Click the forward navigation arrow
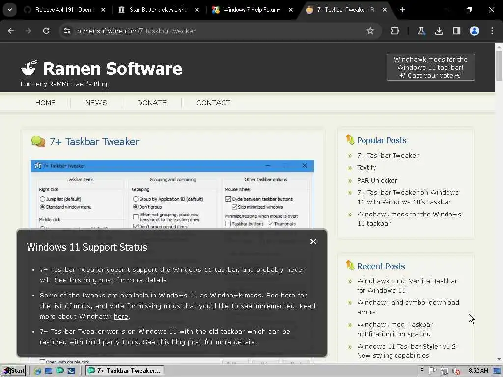The height and width of the screenshot is (377, 503). point(28,31)
